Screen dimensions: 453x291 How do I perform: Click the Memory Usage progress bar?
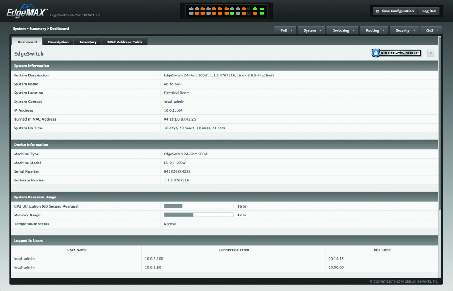199,215
